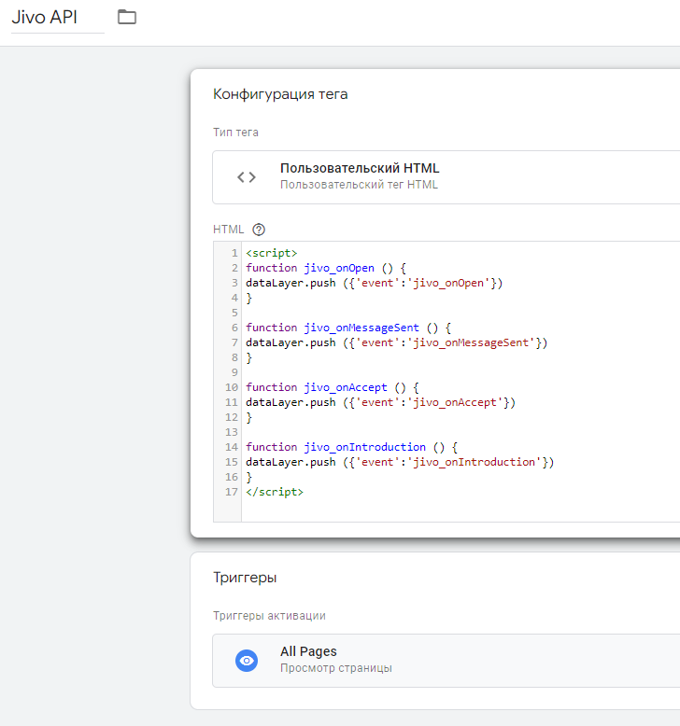Screen dimensions: 680x726
Task: Click the Просмотр страницы trigger subtitle
Action: click(x=335, y=668)
